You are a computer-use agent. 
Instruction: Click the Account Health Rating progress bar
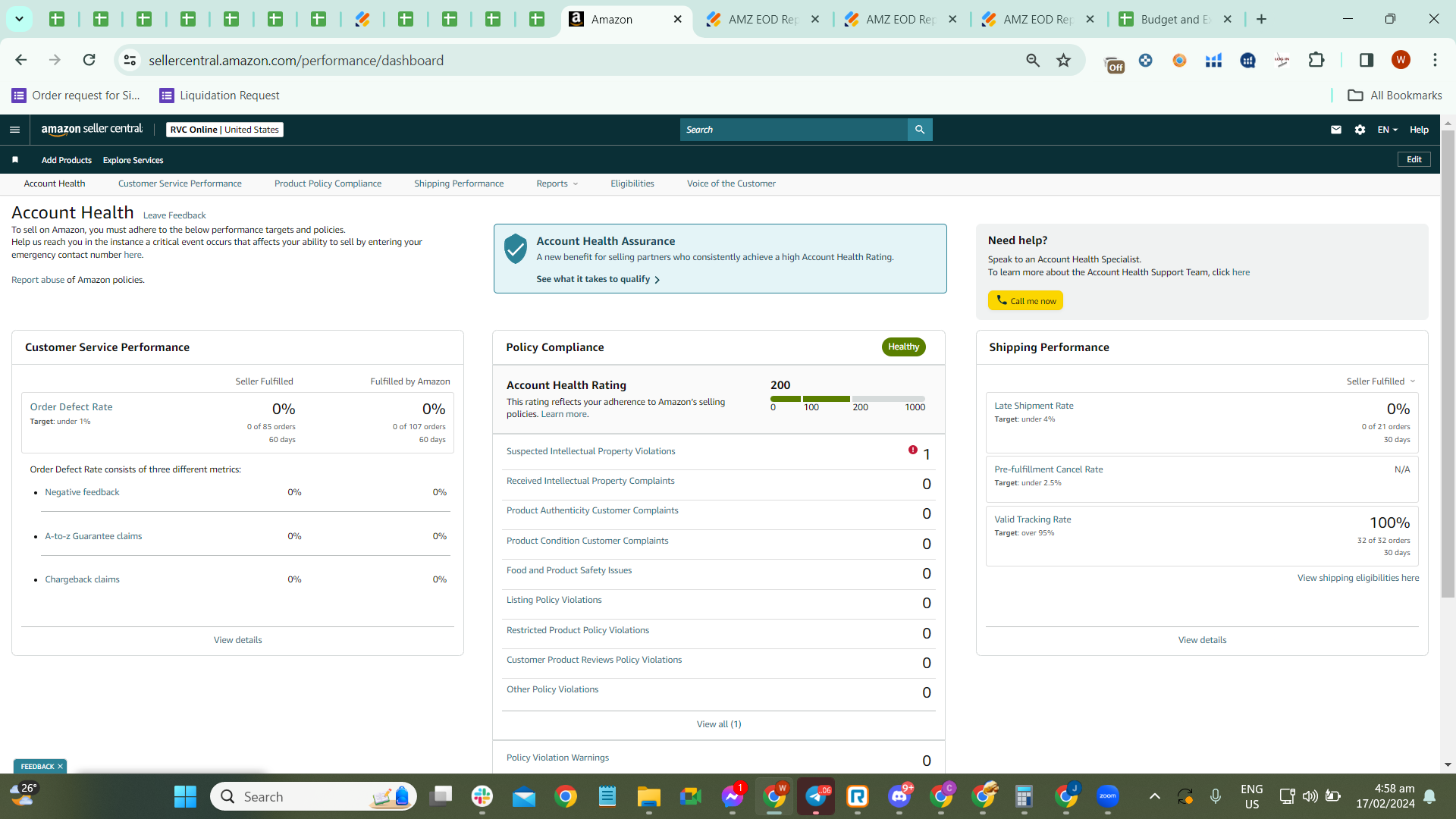(x=848, y=399)
